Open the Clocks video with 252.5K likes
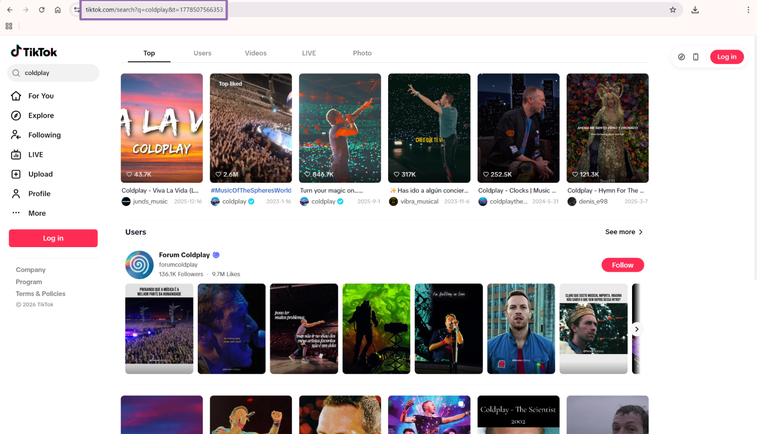This screenshot has width=757, height=434. pyautogui.click(x=518, y=128)
